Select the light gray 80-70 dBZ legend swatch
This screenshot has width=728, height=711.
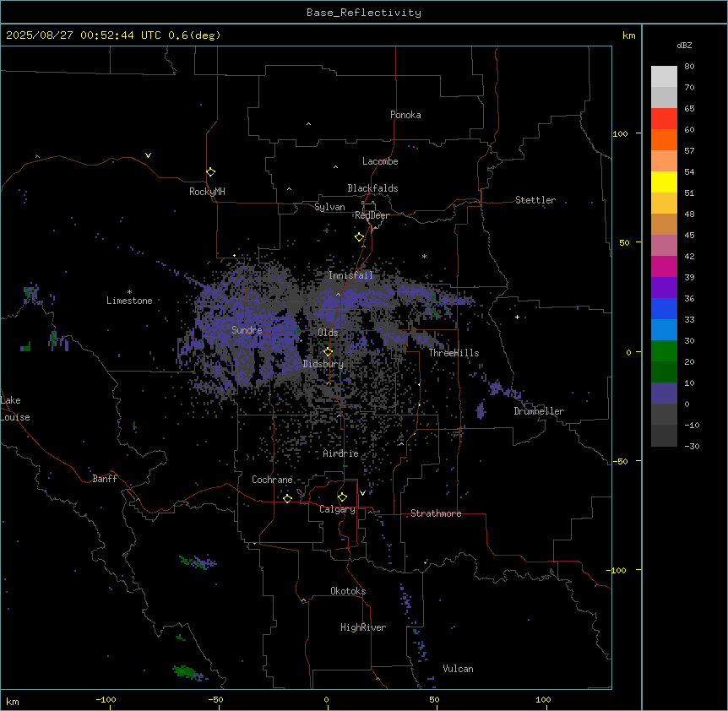click(x=664, y=77)
